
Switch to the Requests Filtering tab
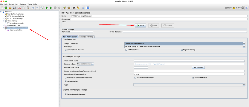click(x=86, y=37)
